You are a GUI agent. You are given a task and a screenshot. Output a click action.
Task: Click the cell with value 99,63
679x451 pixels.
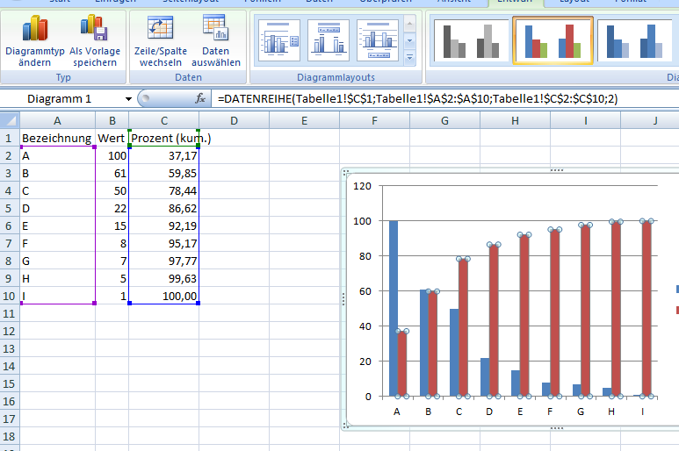click(164, 278)
